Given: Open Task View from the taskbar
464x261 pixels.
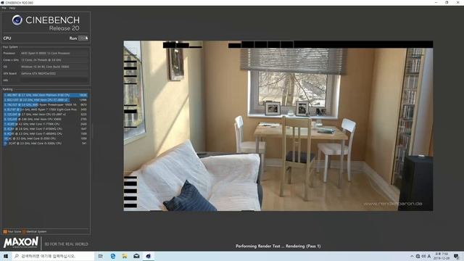Looking at the screenshot, I should point(101,256).
